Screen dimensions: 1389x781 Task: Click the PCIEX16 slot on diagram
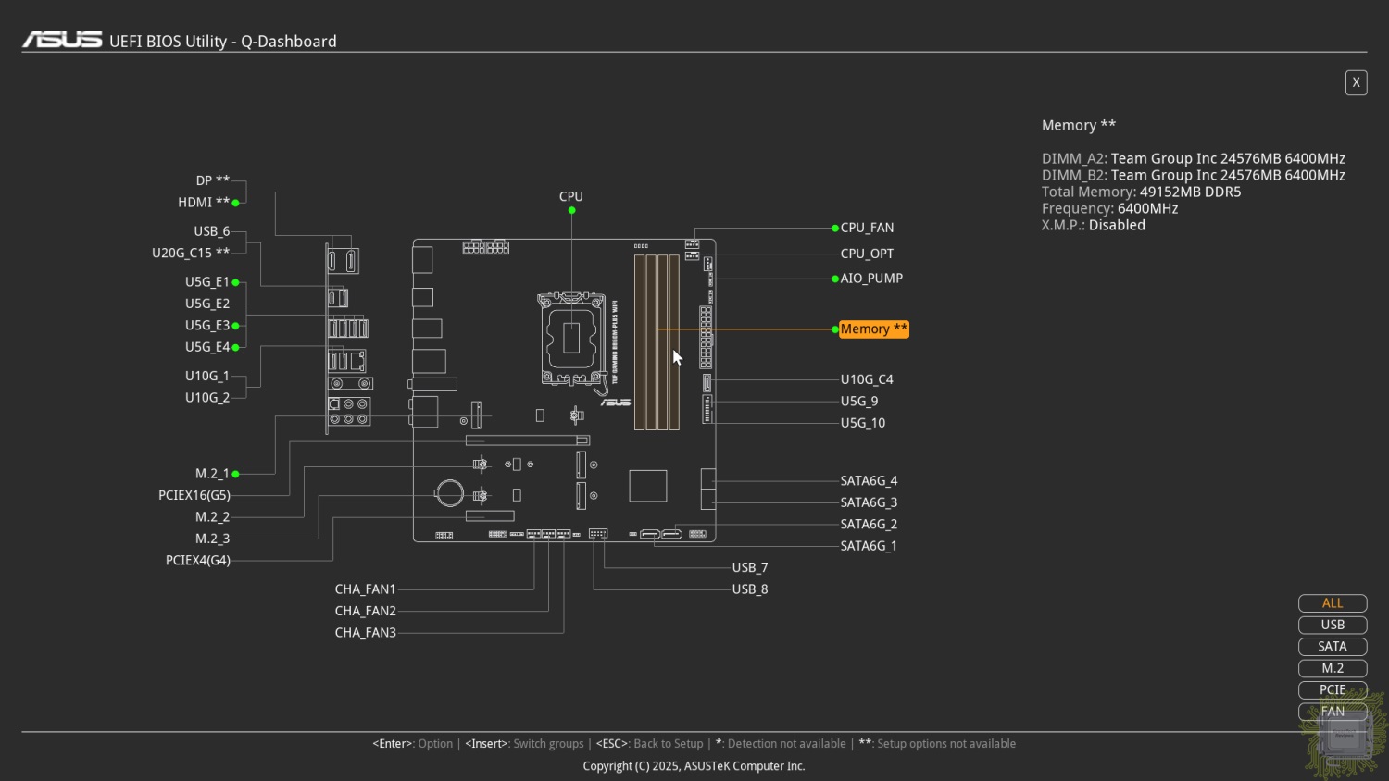[528, 440]
